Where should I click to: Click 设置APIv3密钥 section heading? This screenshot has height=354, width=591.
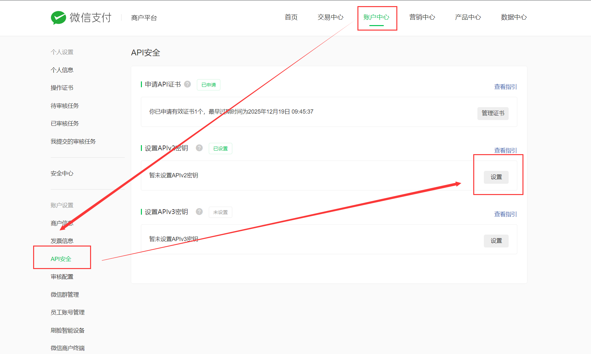point(166,212)
